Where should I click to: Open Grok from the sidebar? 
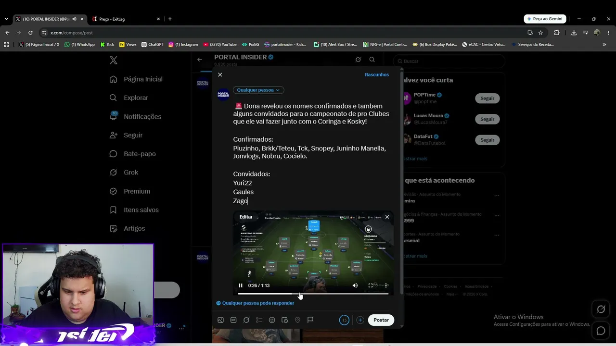point(124,173)
